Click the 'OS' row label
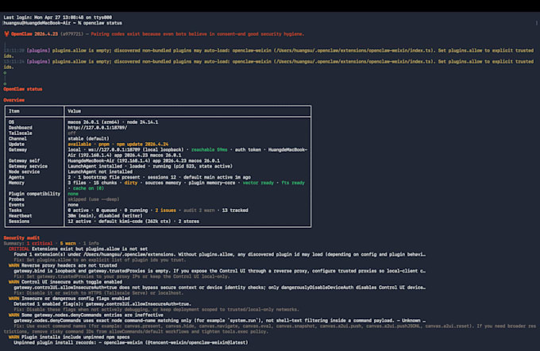Viewport: 540px width, 351px height. click(11, 122)
